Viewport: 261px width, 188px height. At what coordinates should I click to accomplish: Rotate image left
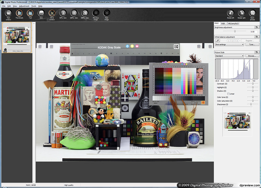coord(231,14)
